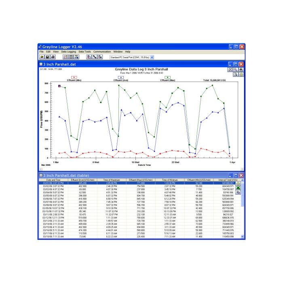Click the Effluent (Max) column header
The height and width of the screenshot is (283, 283).
tap(141, 180)
